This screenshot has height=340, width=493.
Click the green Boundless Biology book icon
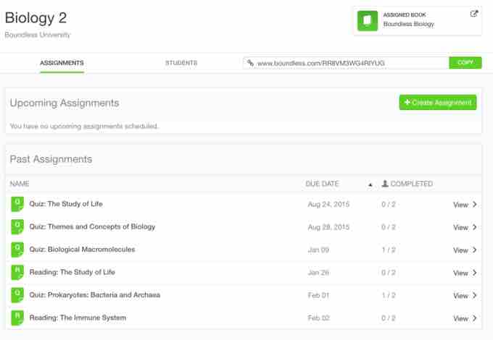tap(368, 20)
